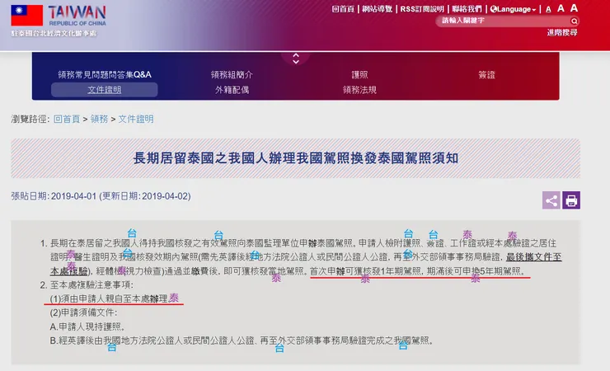Open the 外籍配偶 menu item
Screen dimensions: 610x371
tap(232, 90)
